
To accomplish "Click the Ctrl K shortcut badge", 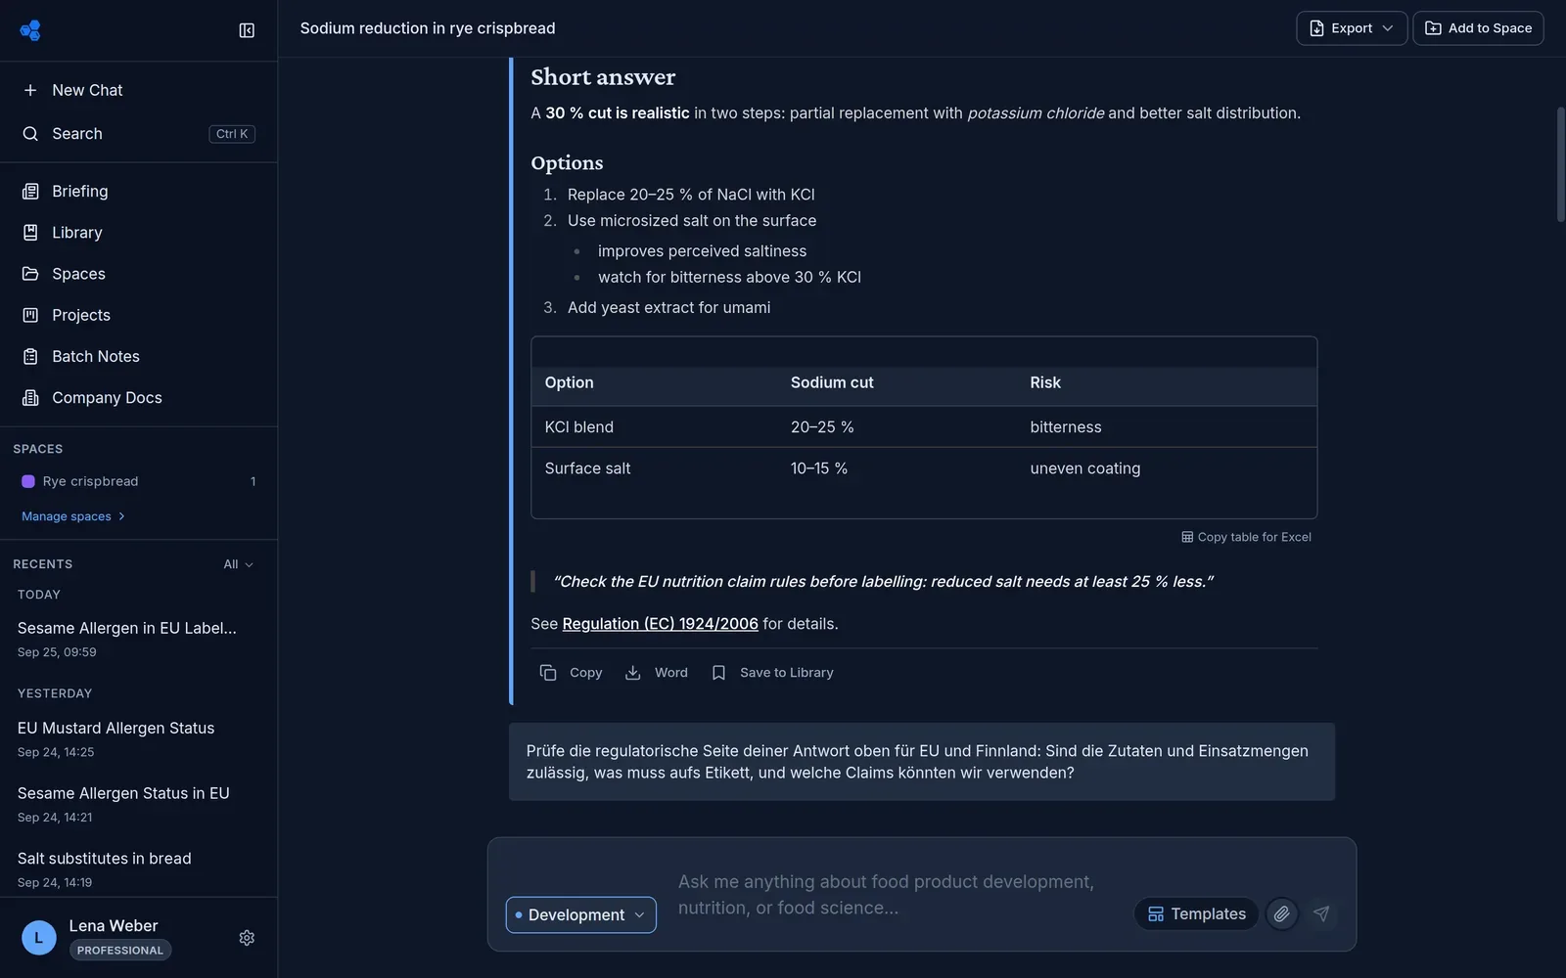I will coord(232,134).
